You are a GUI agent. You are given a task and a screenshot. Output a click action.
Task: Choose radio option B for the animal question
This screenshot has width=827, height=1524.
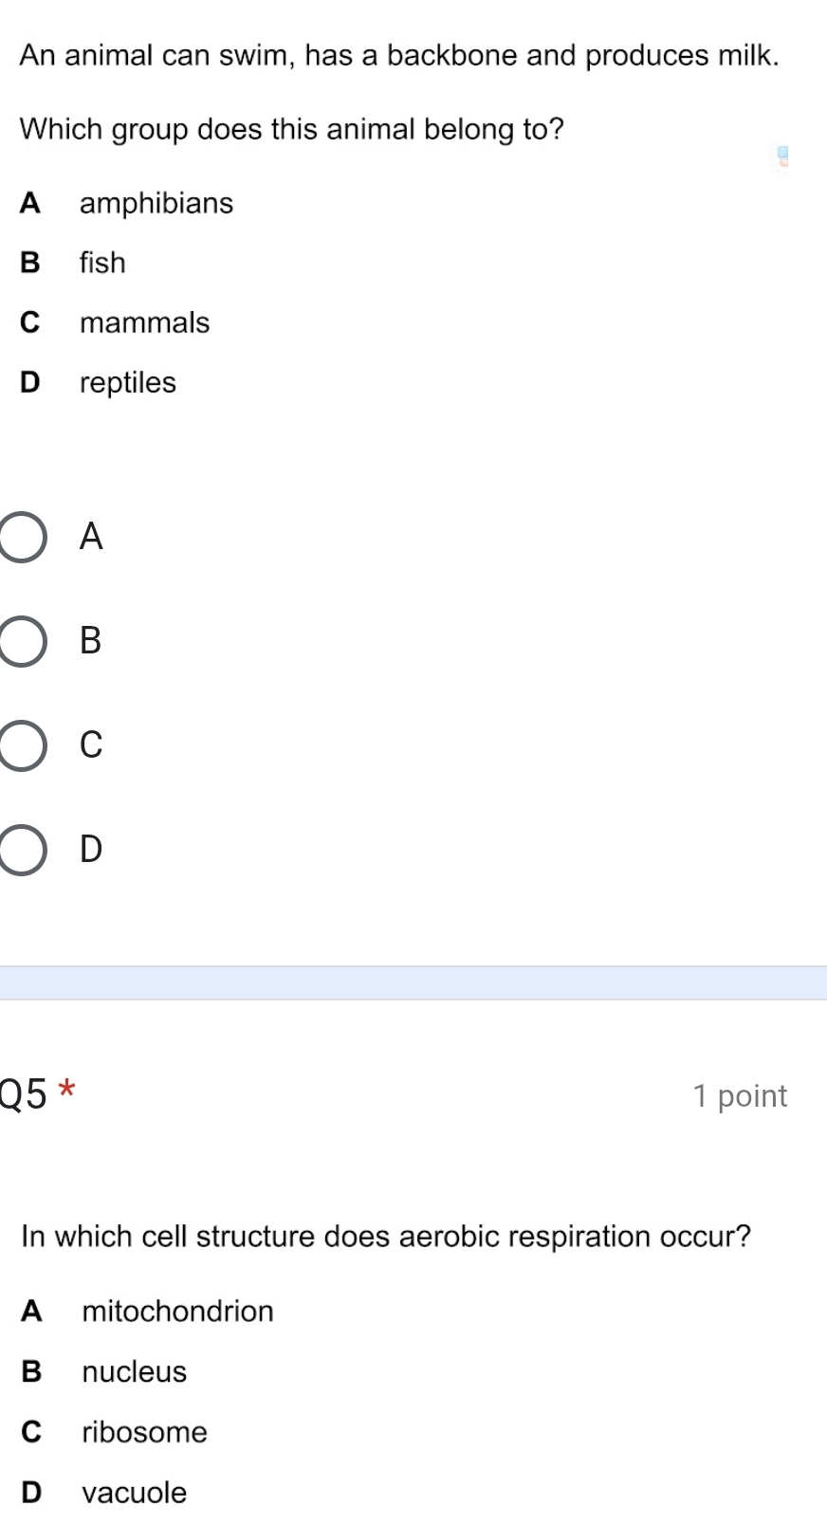[21, 642]
